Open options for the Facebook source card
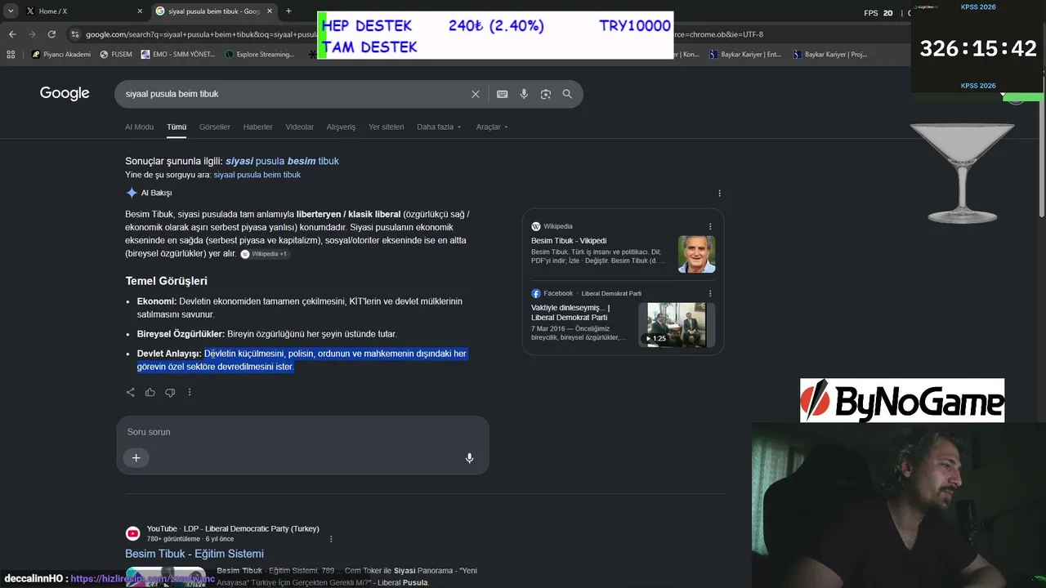The height and width of the screenshot is (588, 1046). (710, 293)
